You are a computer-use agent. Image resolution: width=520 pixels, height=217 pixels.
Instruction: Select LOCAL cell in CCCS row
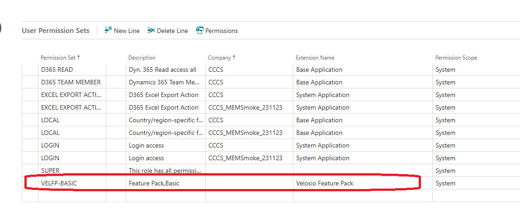[x=72, y=120]
